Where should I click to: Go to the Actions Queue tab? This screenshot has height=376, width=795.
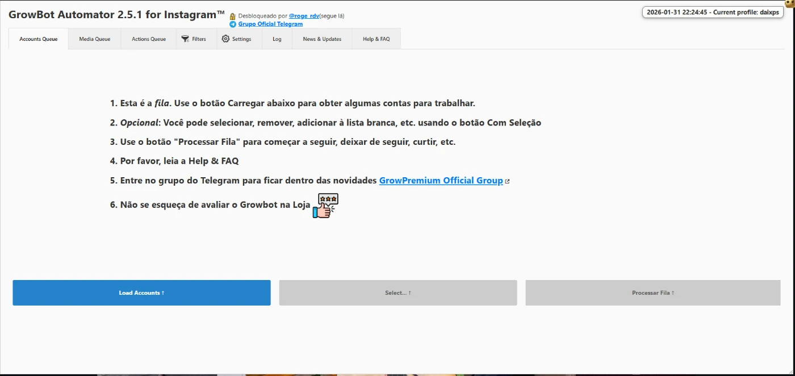click(149, 39)
